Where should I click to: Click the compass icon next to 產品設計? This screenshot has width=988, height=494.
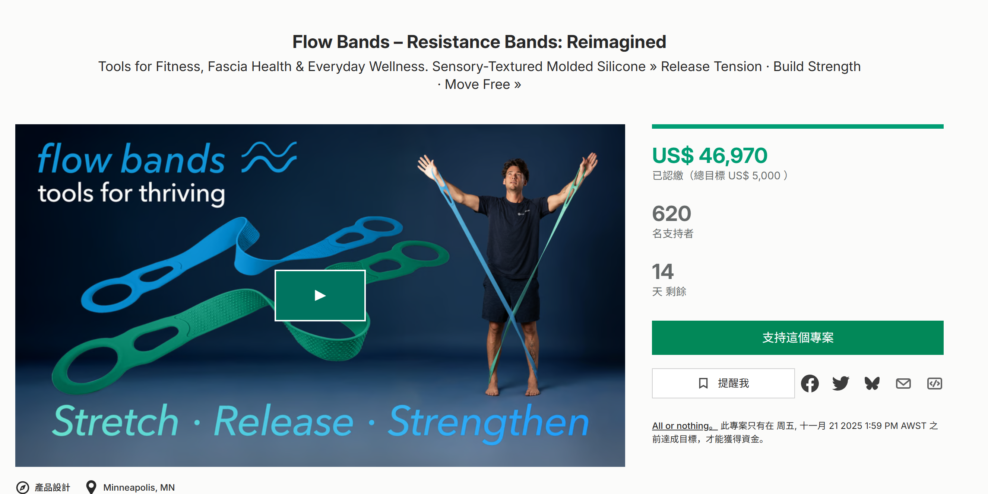[x=23, y=487]
